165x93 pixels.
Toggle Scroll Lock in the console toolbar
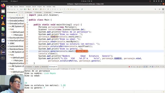pos(140,67)
